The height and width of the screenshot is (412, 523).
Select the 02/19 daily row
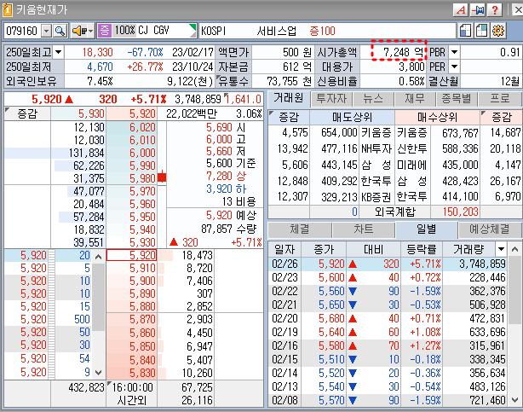(388, 332)
